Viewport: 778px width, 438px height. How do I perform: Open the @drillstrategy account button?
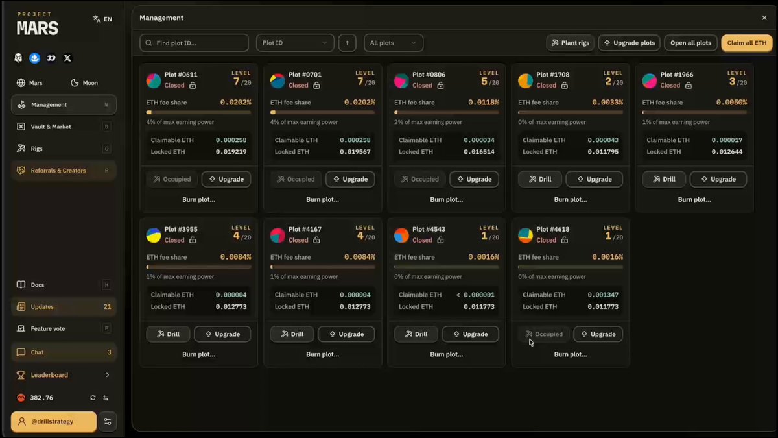pos(54,422)
